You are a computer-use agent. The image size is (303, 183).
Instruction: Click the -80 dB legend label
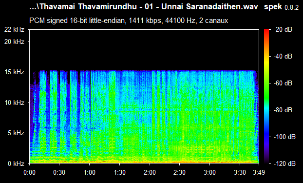click(283, 110)
